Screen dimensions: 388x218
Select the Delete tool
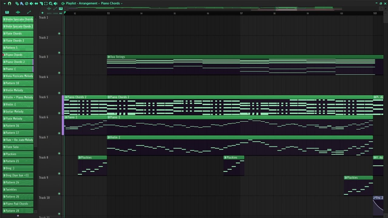(26, 3)
